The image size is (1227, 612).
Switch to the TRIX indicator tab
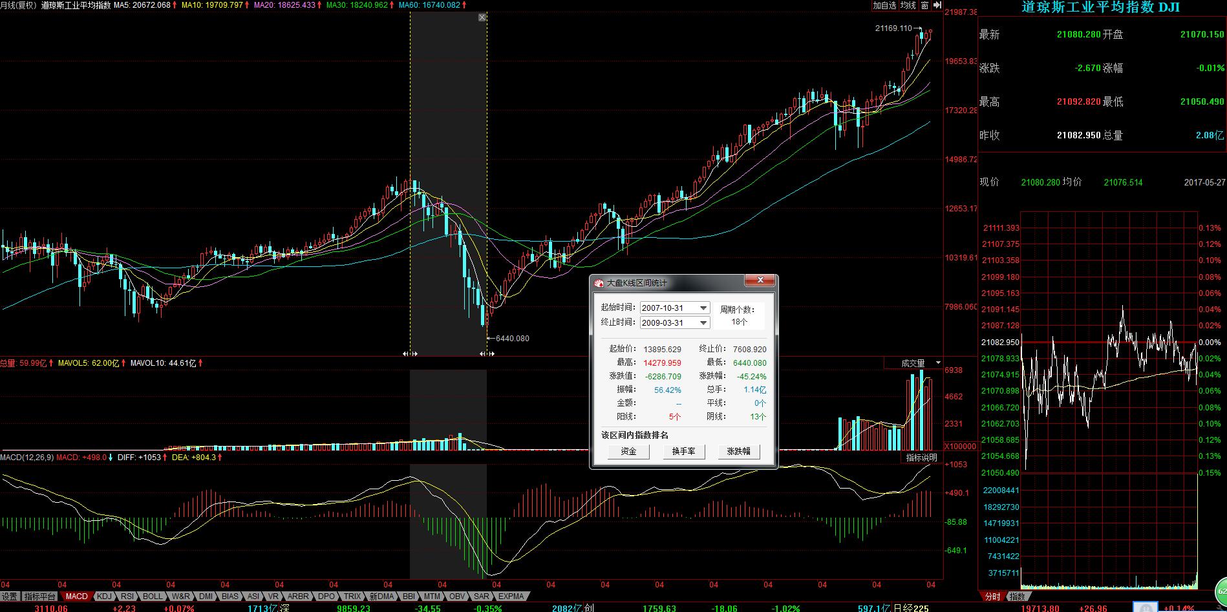point(352,596)
